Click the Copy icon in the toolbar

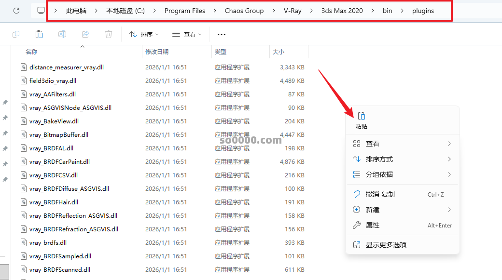(17, 34)
